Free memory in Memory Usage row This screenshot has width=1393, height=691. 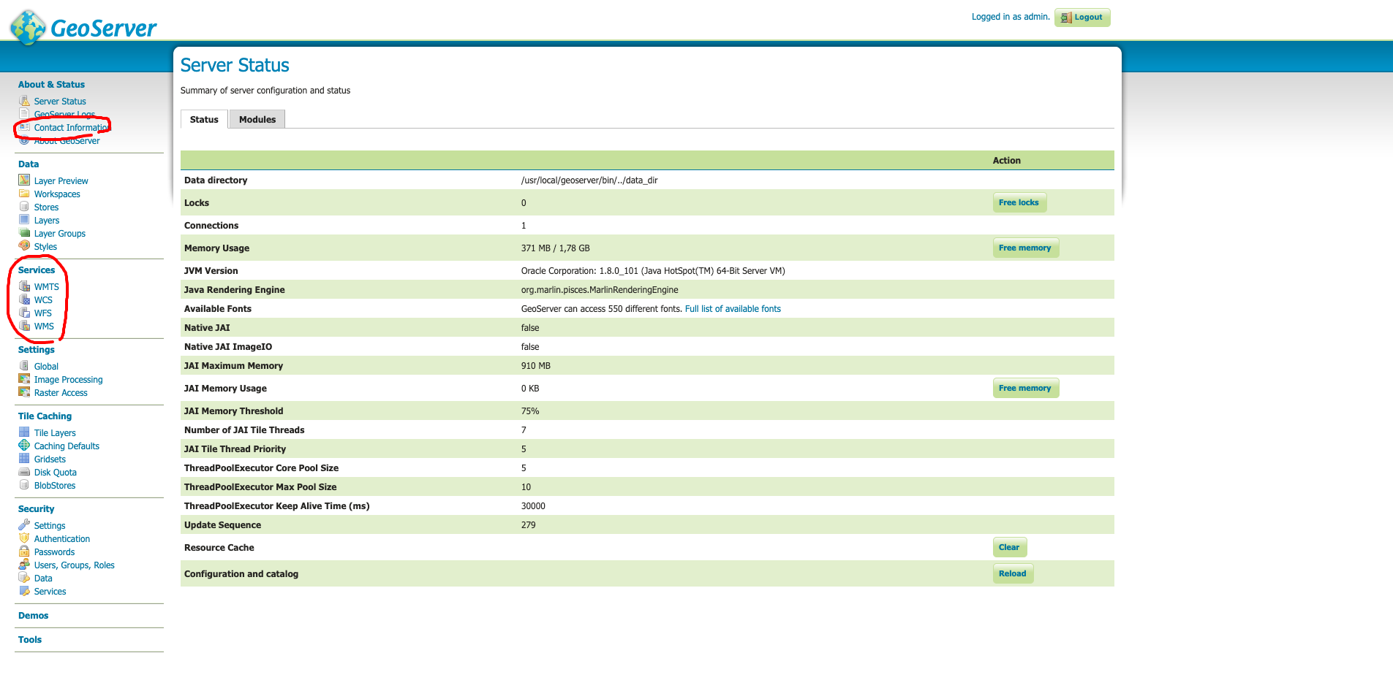(x=1025, y=248)
